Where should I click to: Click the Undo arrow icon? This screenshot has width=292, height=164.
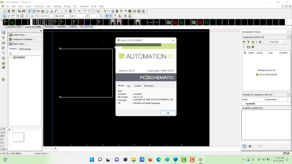(104, 11)
